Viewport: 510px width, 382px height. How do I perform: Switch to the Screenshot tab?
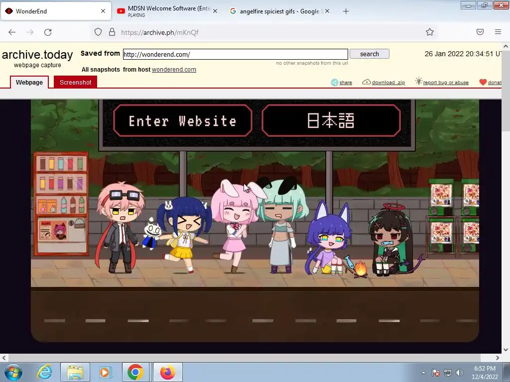coord(76,82)
